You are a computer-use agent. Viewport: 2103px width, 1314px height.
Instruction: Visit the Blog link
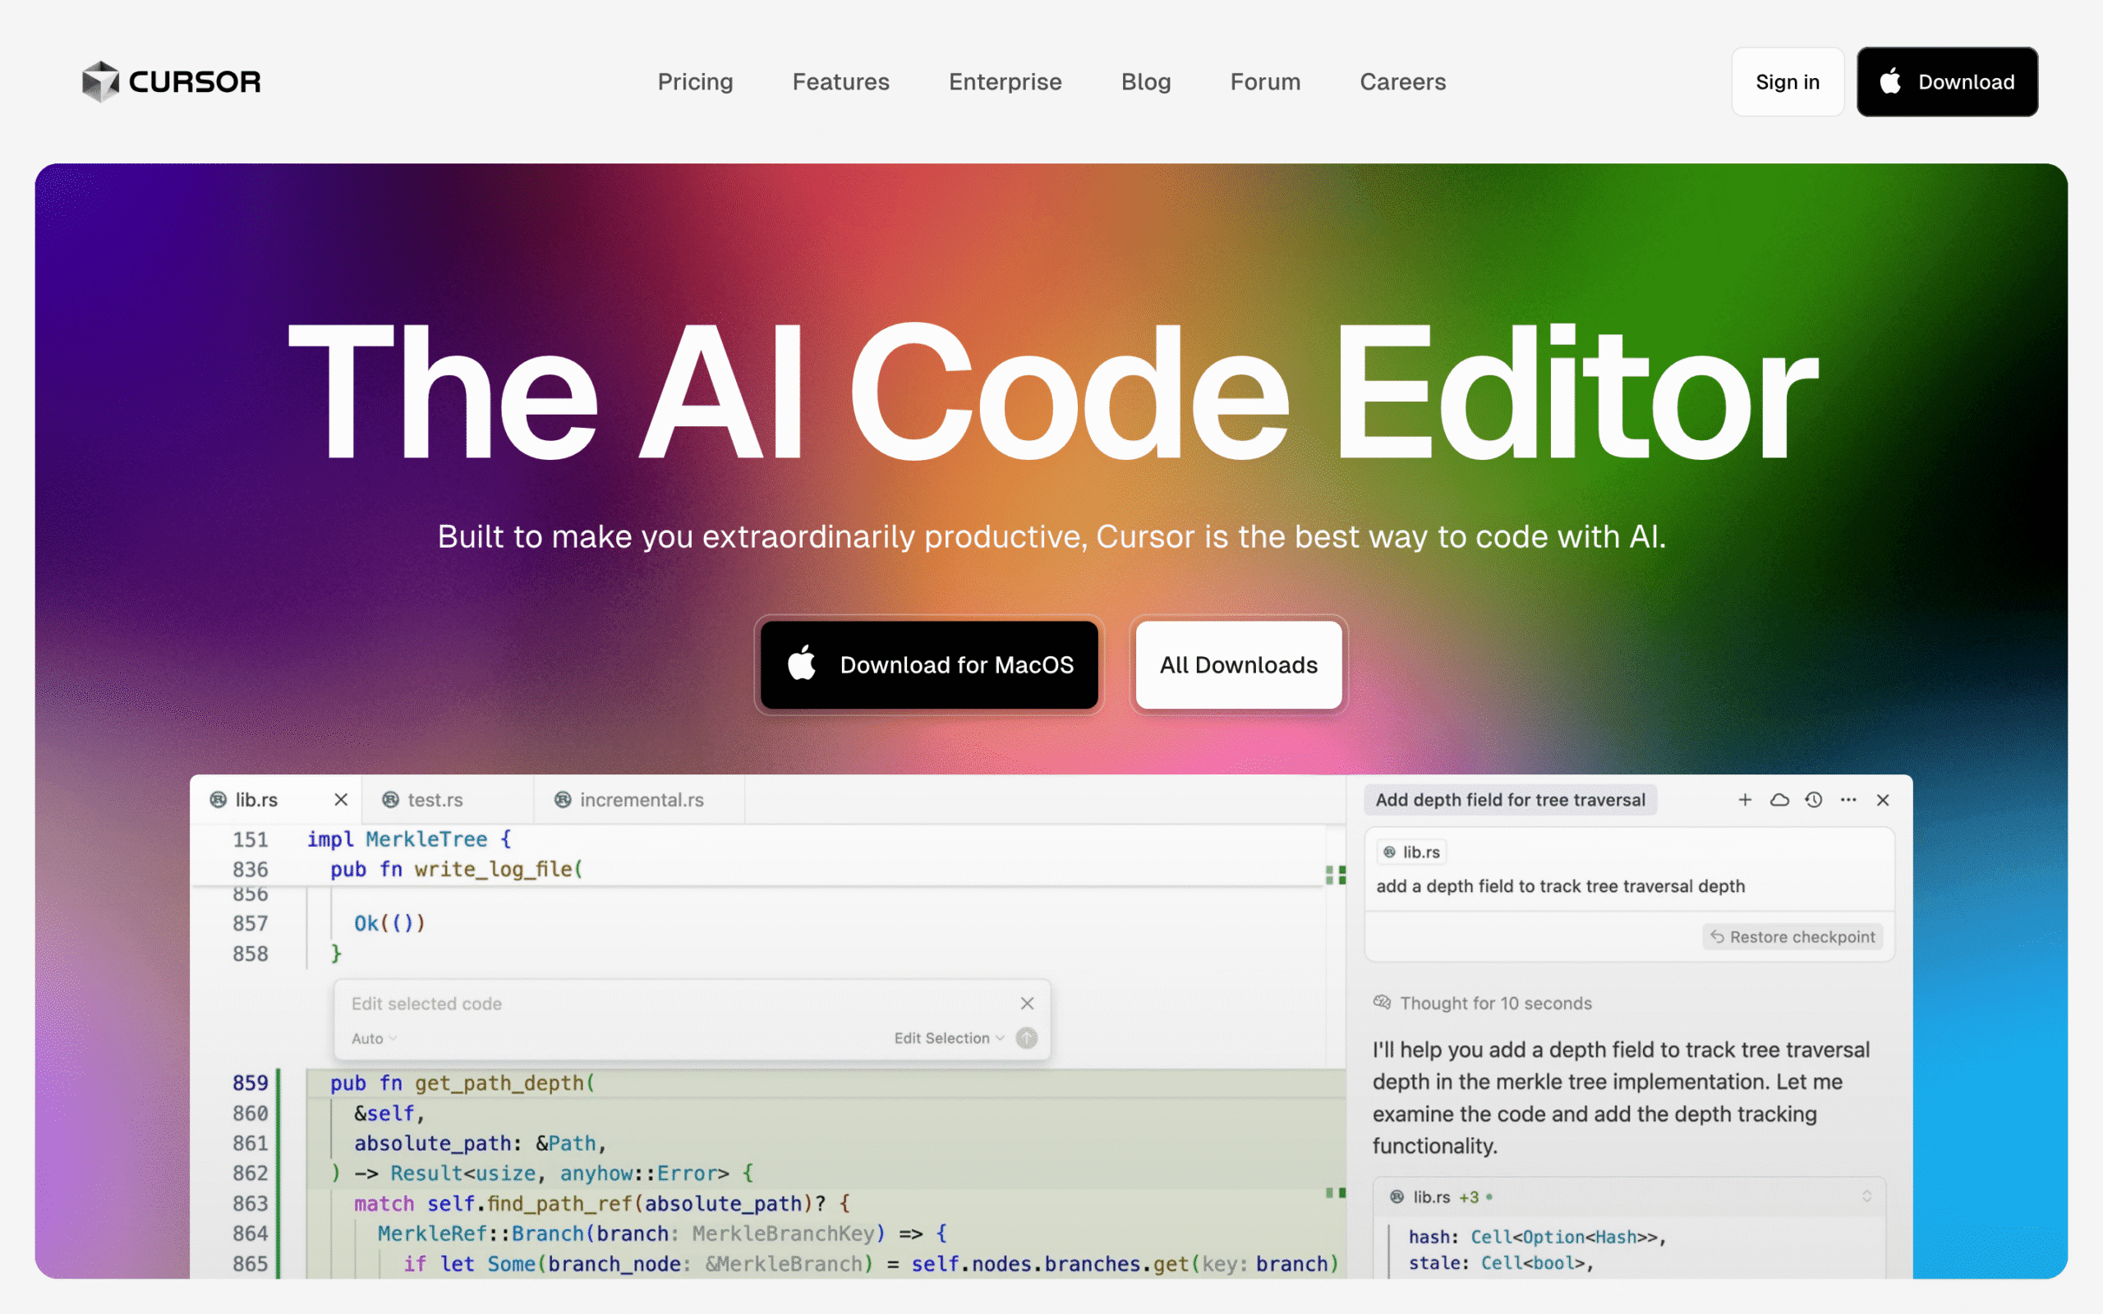tap(1145, 81)
